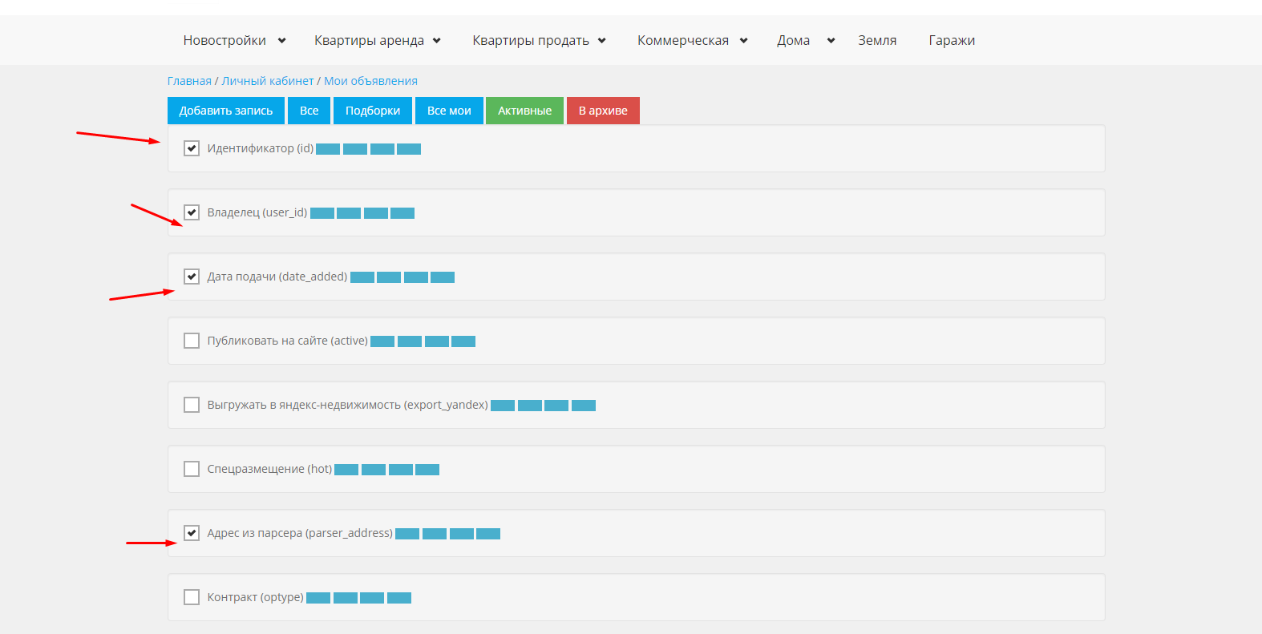Uncheck the Адрес из парсера checkbox
This screenshot has width=1262, height=634.
192,533
